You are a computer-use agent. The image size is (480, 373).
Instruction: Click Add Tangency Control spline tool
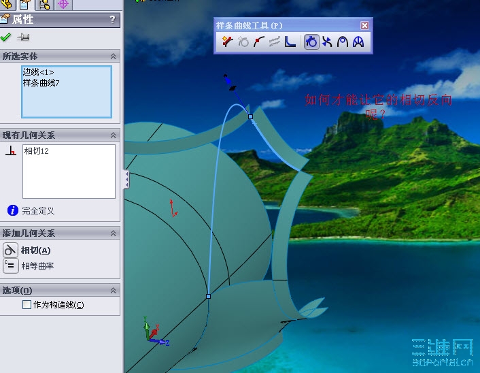[x=227, y=42]
